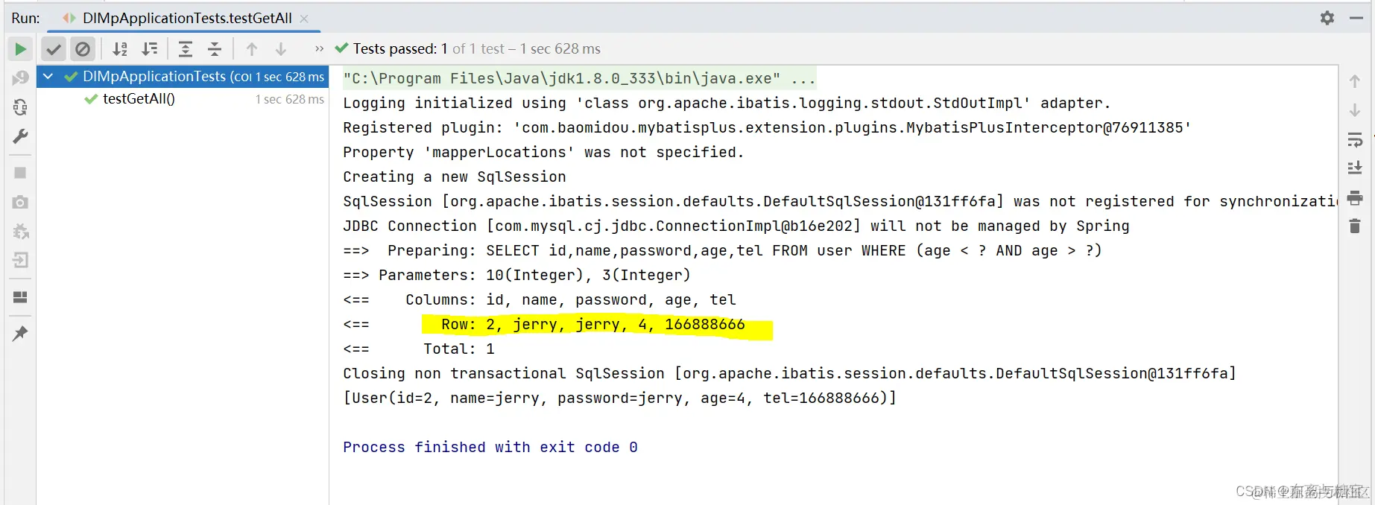Open layout restore icon in sidebar

pos(20,297)
